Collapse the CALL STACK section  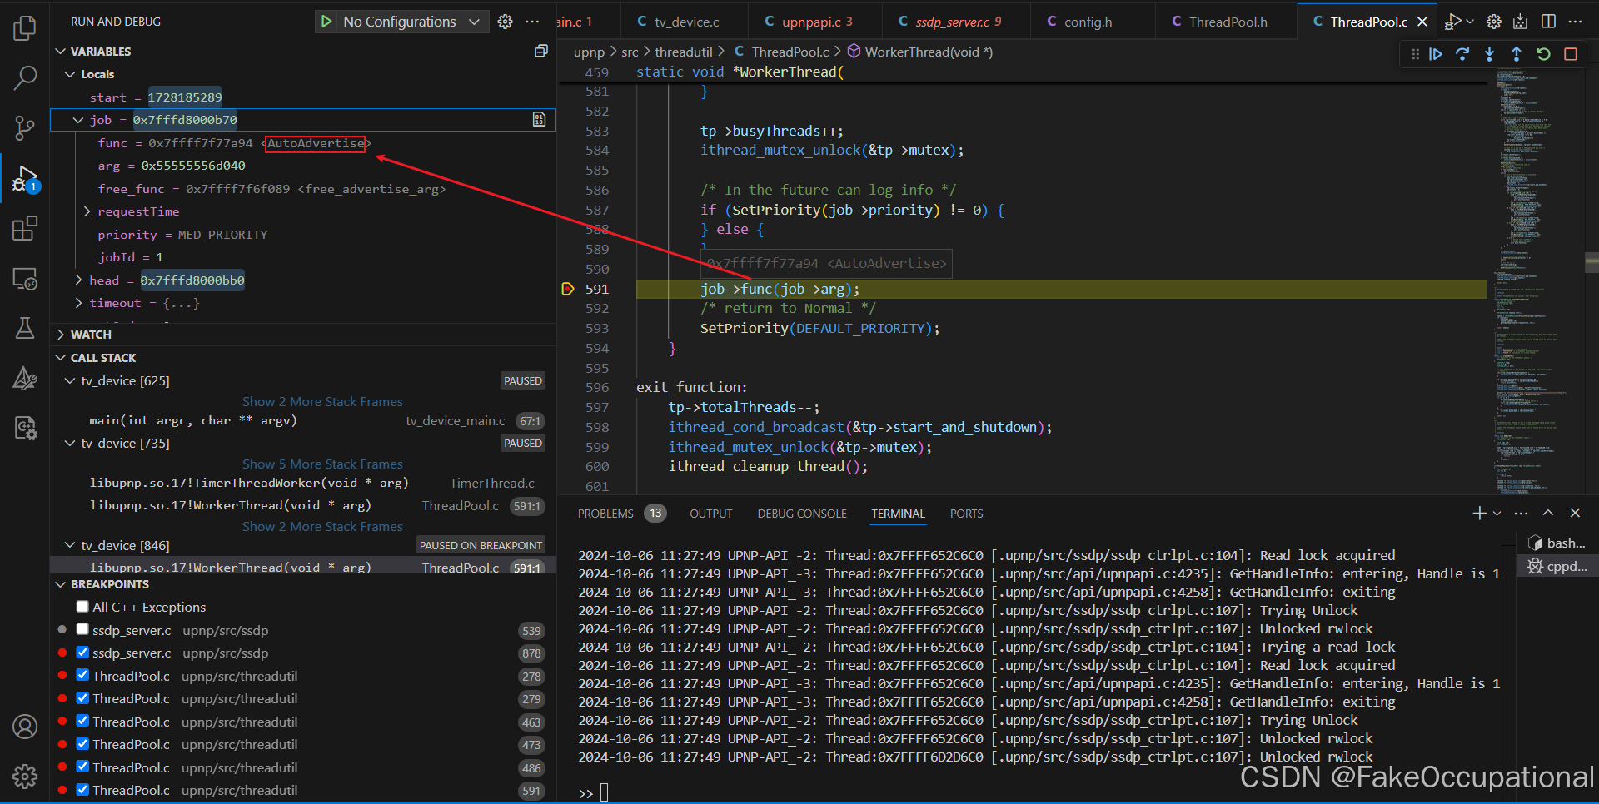pos(61,358)
